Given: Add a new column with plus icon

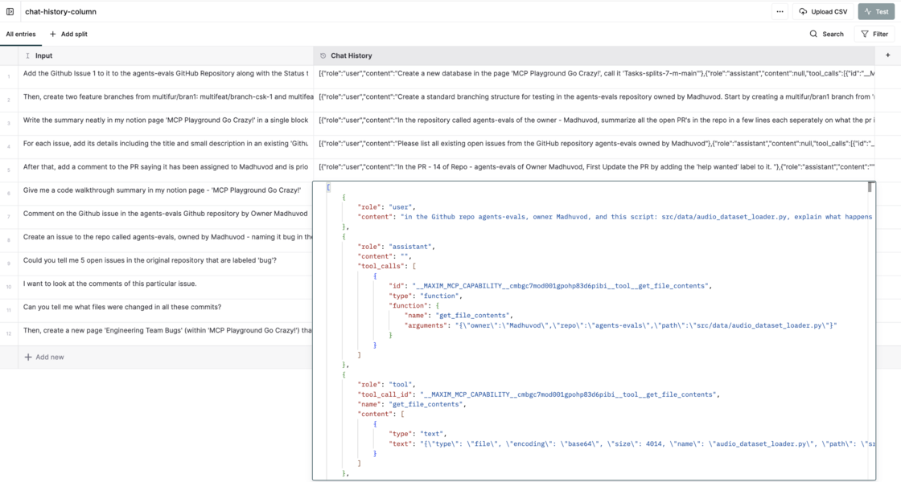Looking at the screenshot, I should tap(888, 55).
